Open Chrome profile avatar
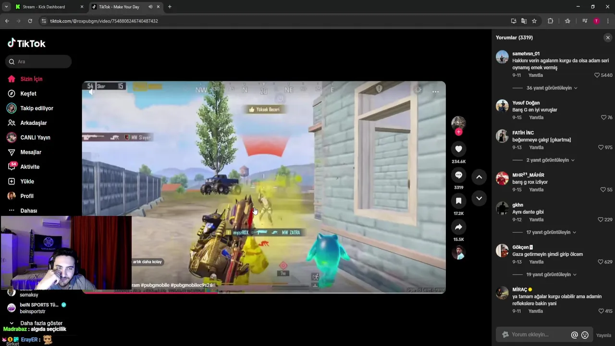This screenshot has width=615, height=346. pos(596,21)
